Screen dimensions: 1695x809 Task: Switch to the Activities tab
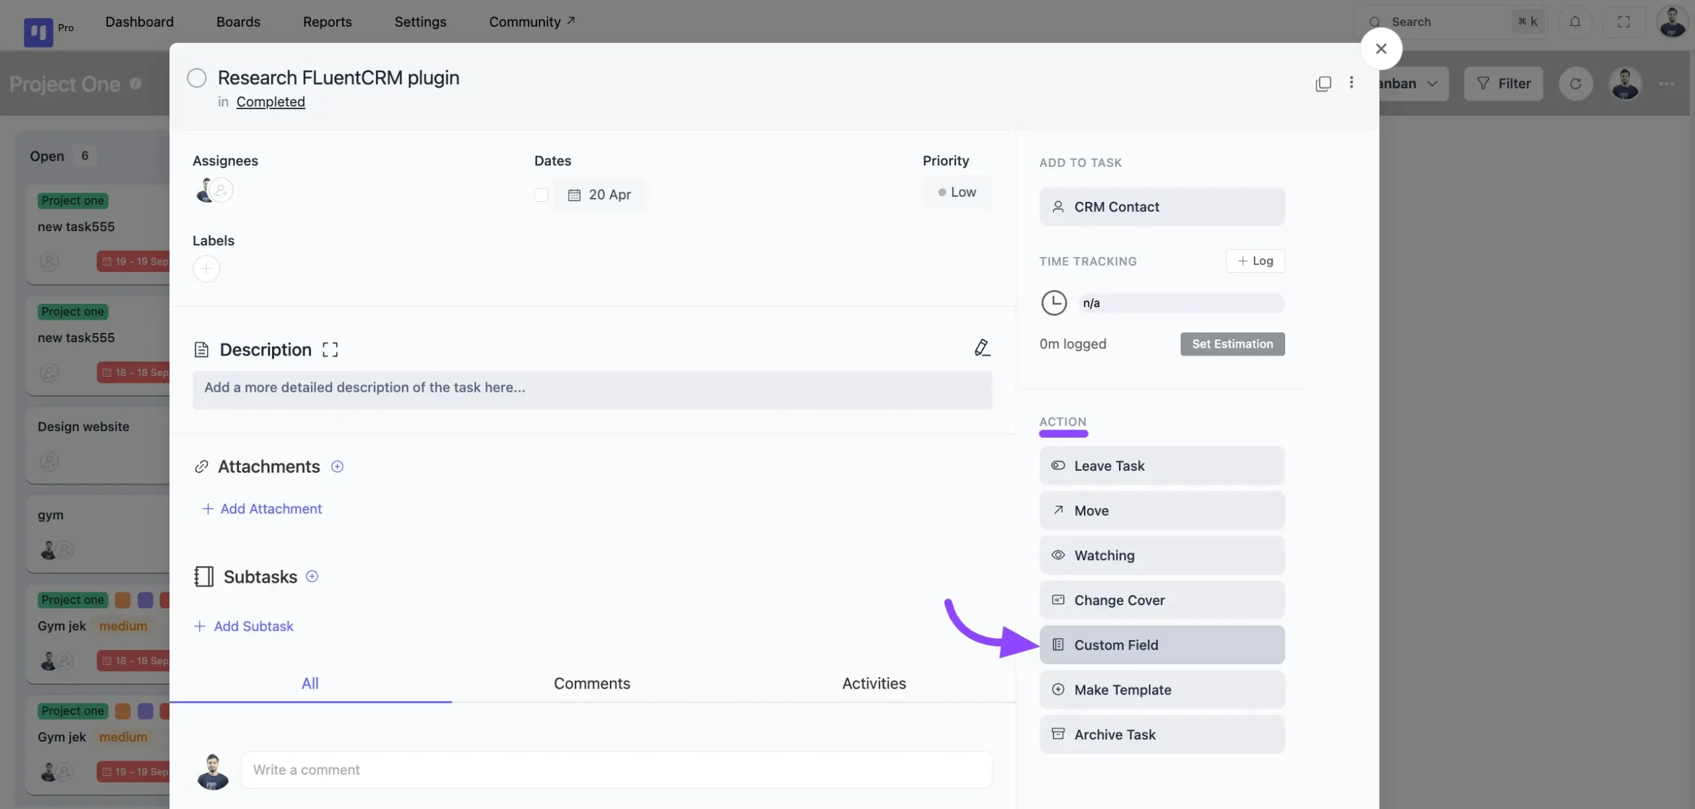click(x=874, y=684)
